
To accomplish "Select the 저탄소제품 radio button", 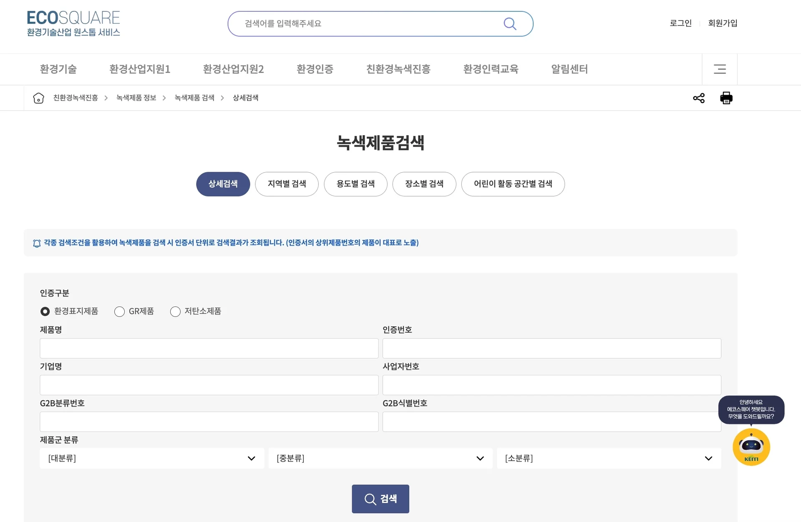I will (175, 311).
